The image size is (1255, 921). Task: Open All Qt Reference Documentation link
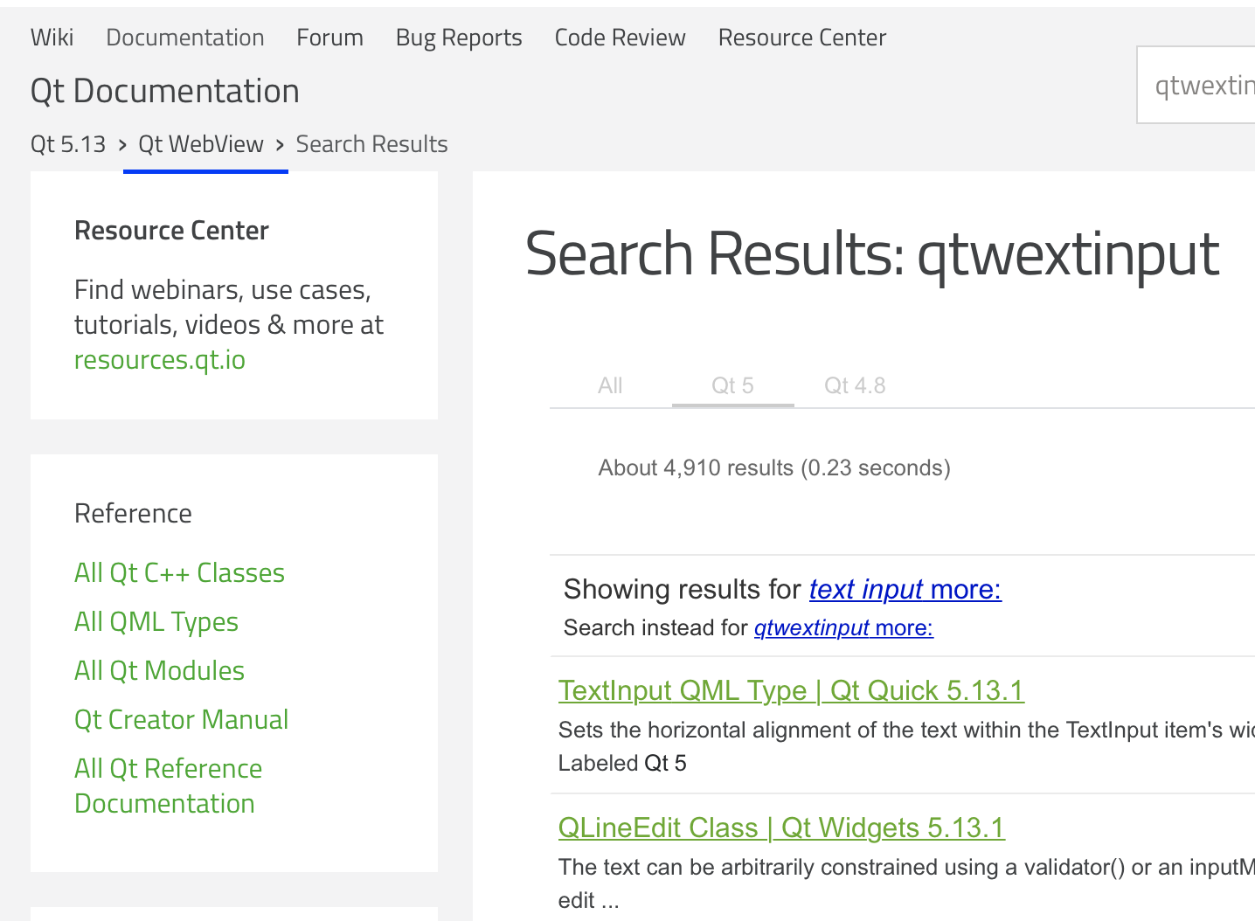coord(168,786)
